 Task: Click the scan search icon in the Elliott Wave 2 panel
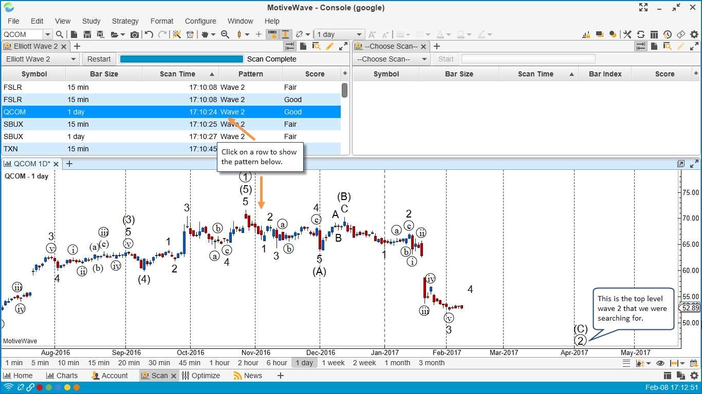pyautogui.click(x=317, y=46)
